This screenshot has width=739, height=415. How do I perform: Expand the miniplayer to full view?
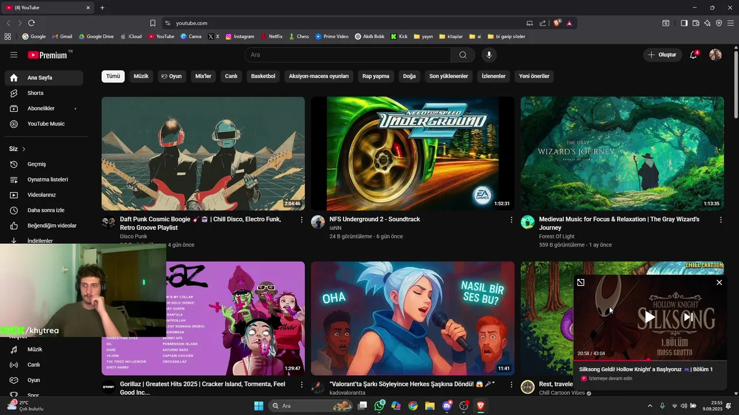click(581, 282)
